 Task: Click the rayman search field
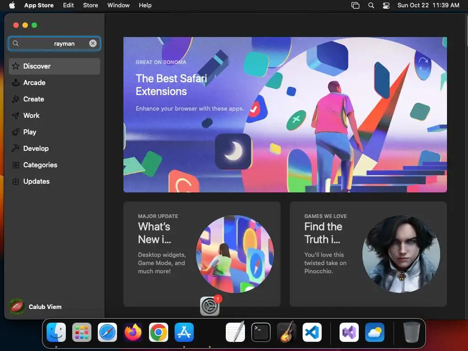click(54, 43)
